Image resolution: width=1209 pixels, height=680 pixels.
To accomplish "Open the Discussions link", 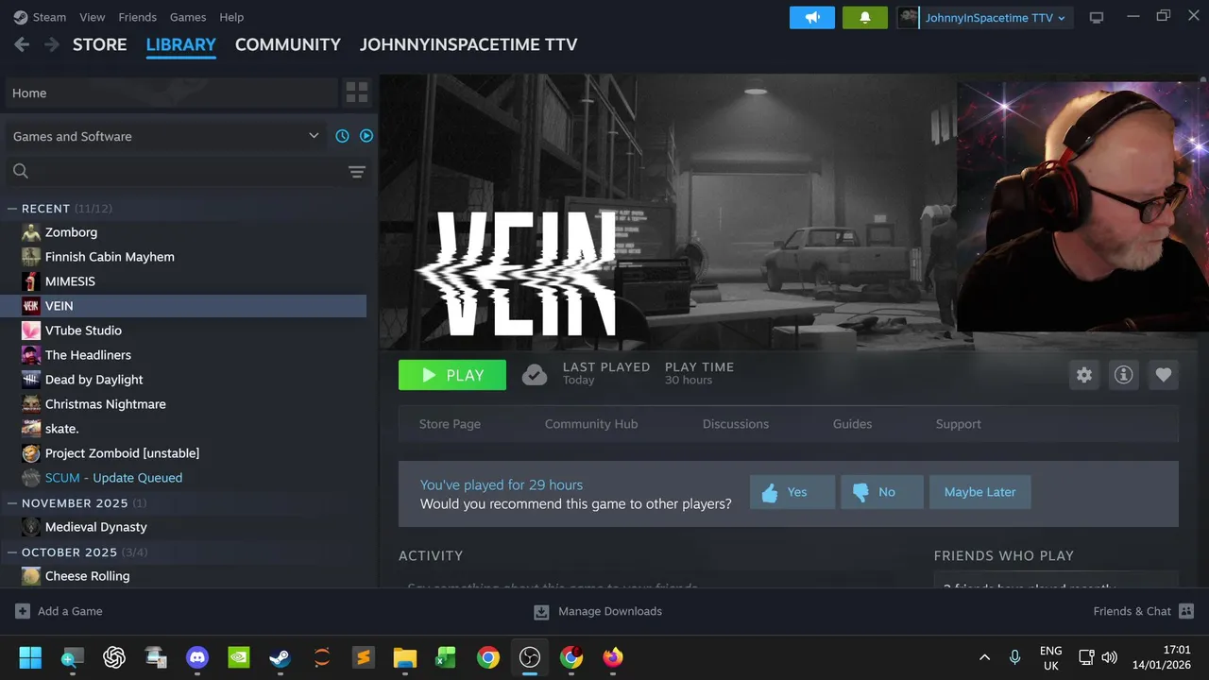I will point(736,424).
